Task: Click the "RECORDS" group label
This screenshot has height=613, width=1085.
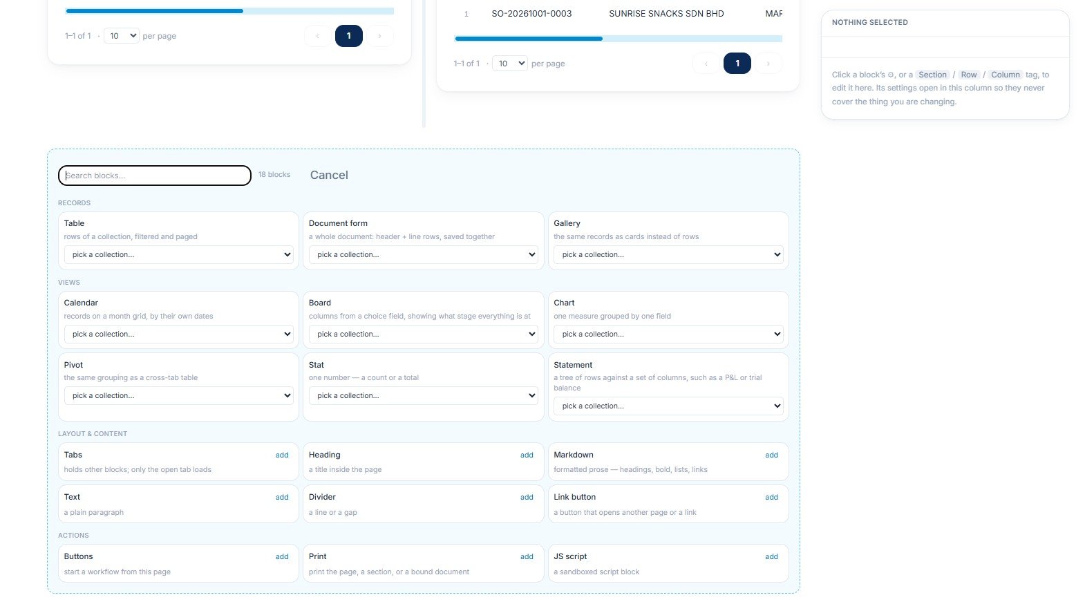Action: 75,203
